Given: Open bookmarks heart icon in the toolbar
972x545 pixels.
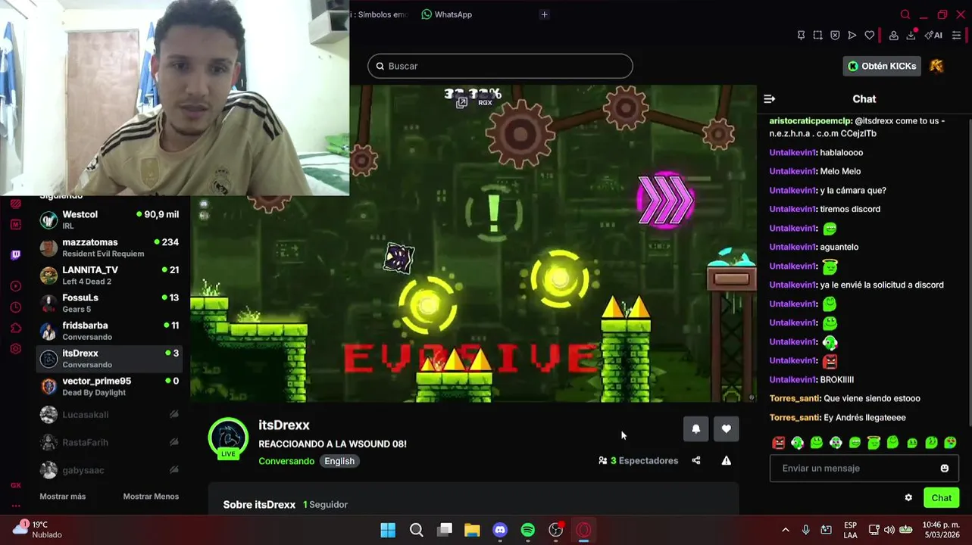Looking at the screenshot, I should (870, 35).
